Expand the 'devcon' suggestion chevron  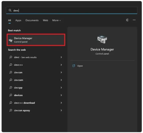pyautogui.click(x=61, y=72)
